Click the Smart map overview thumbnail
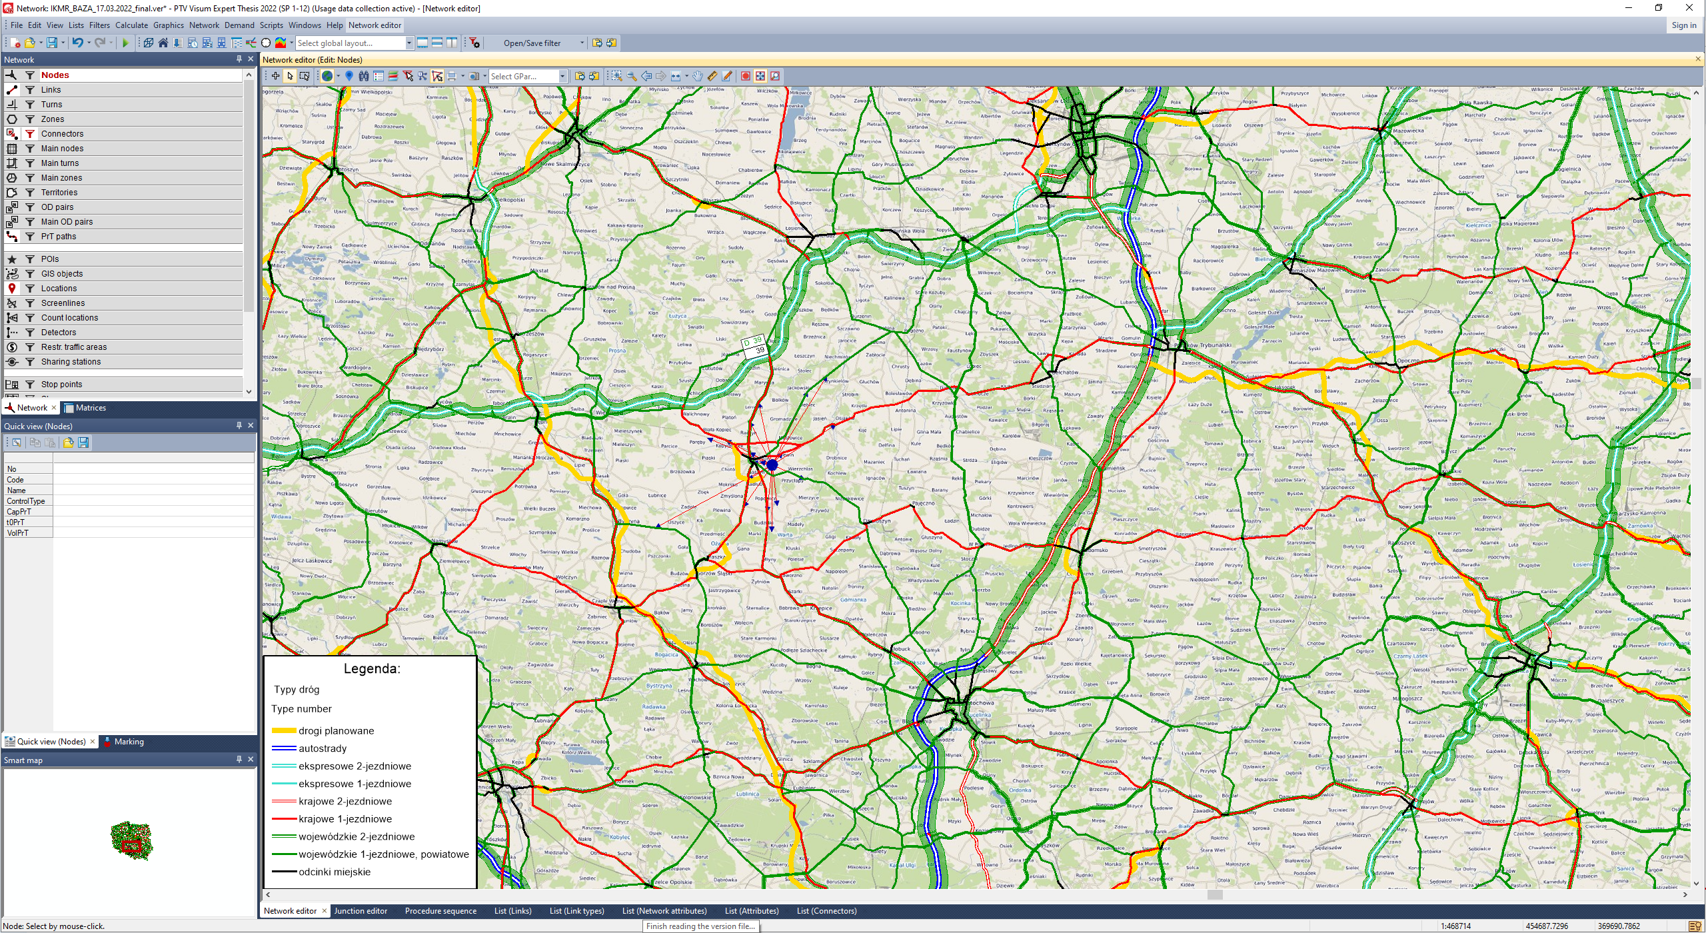 click(131, 841)
